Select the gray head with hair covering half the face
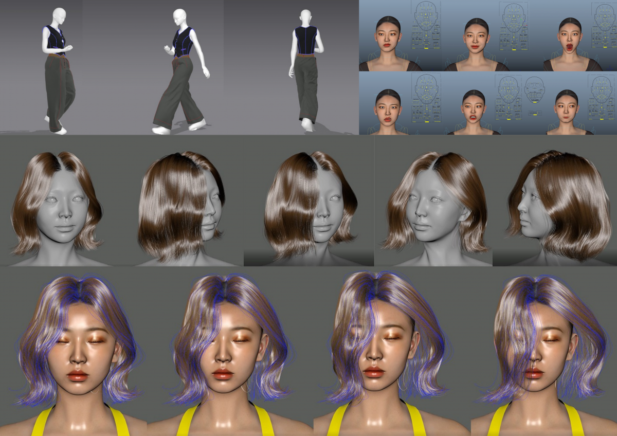617x436 pixels. (x=308, y=206)
